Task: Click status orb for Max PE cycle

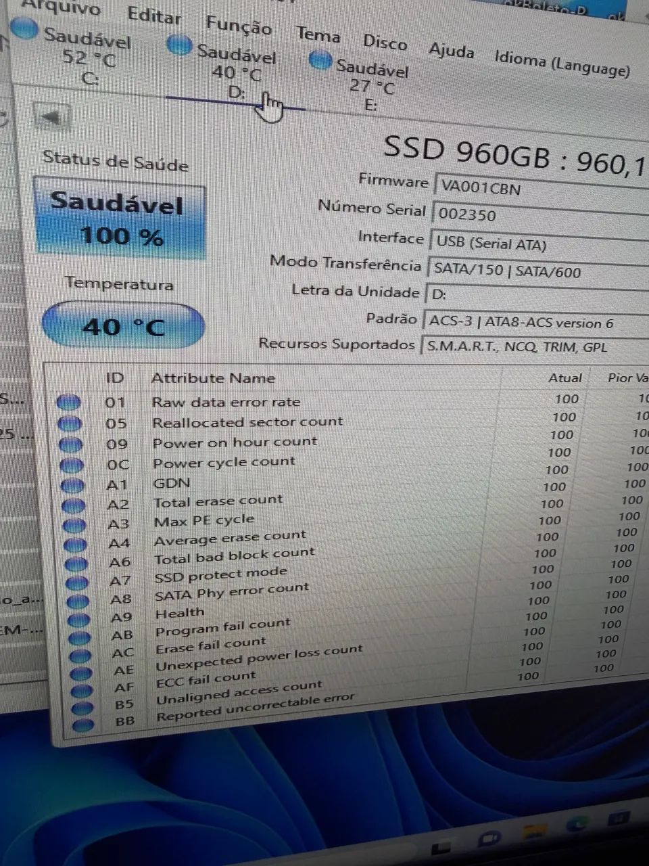Action: tap(74, 525)
